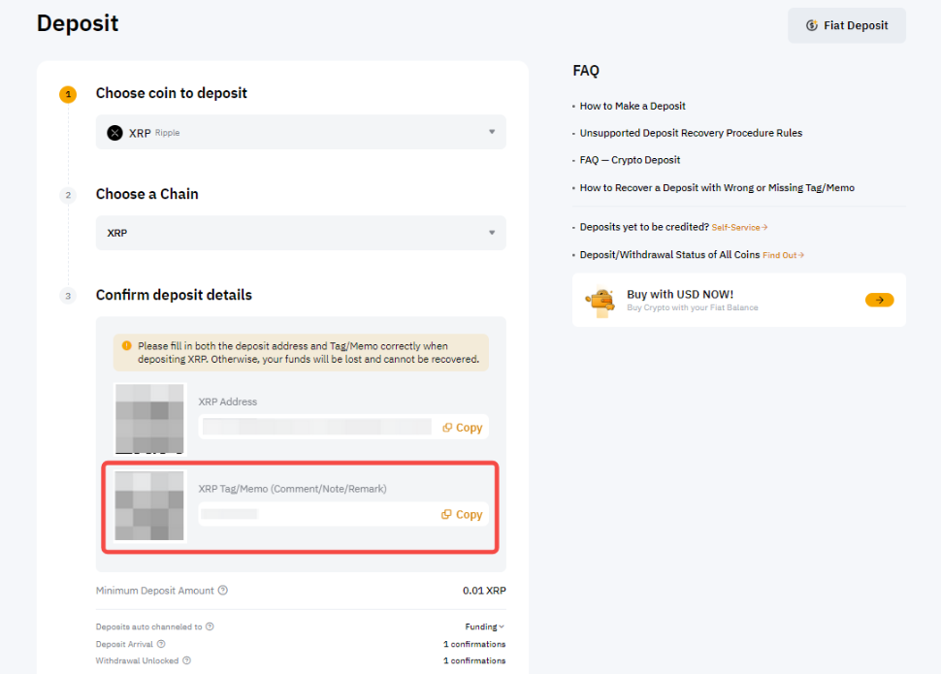
Task: Open How to Recover Wrong or Missing Tag/Memo
Action: pyautogui.click(x=717, y=187)
